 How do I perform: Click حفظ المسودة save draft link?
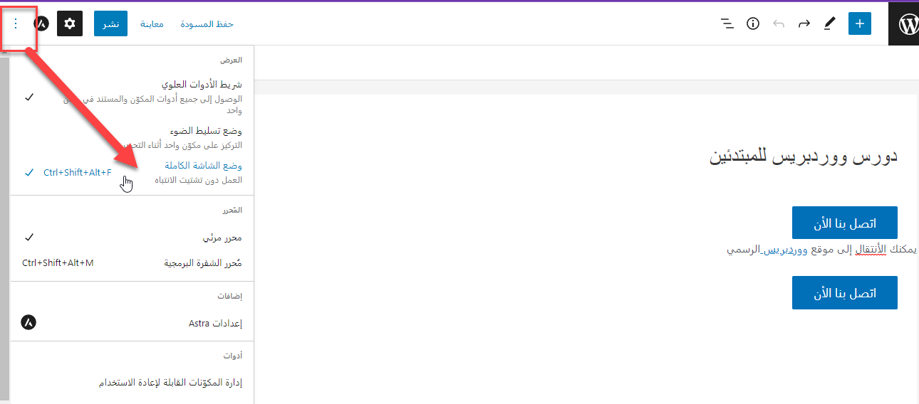pos(206,24)
